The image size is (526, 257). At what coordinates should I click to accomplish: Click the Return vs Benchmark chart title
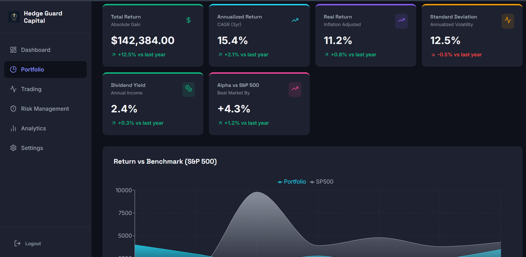(x=165, y=161)
